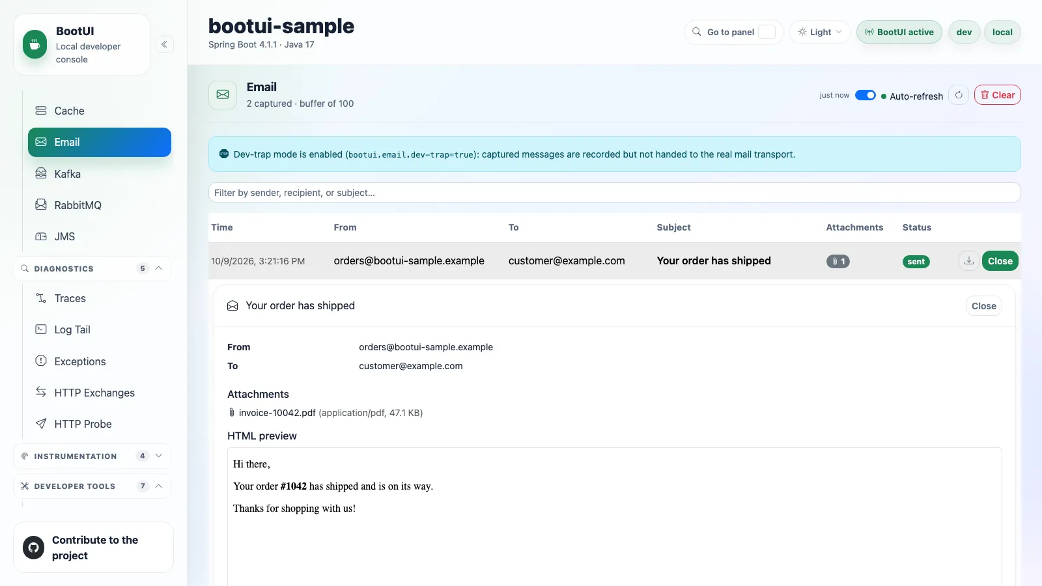Click the search magnifier icon in header
The image size is (1042, 586).
[x=697, y=32]
